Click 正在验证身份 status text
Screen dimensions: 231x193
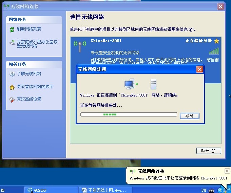198,41
